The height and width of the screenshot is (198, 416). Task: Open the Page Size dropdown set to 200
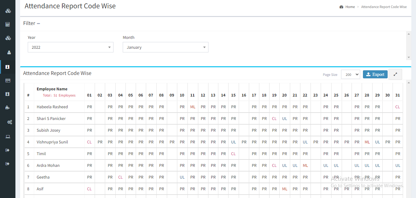point(350,74)
